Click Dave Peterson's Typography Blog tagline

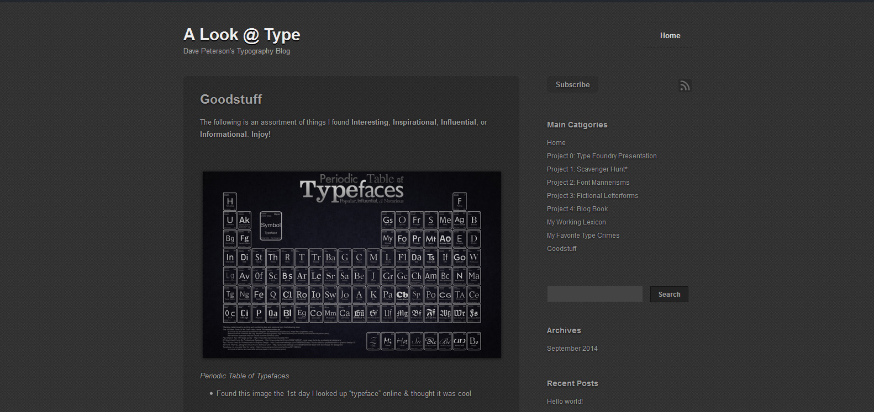point(236,51)
